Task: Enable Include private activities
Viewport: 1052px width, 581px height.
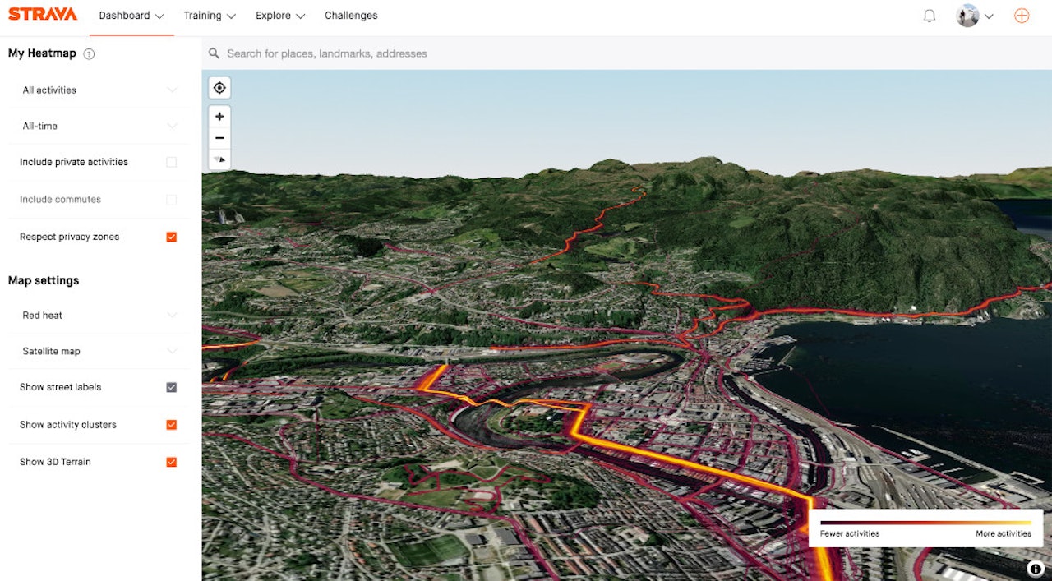Action: pyautogui.click(x=171, y=162)
